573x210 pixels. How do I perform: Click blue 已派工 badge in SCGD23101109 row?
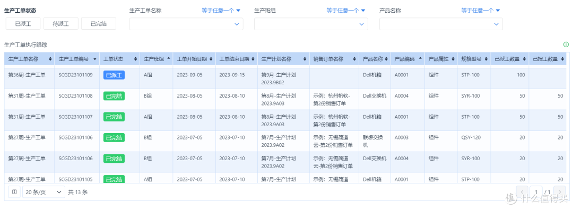click(x=114, y=75)
